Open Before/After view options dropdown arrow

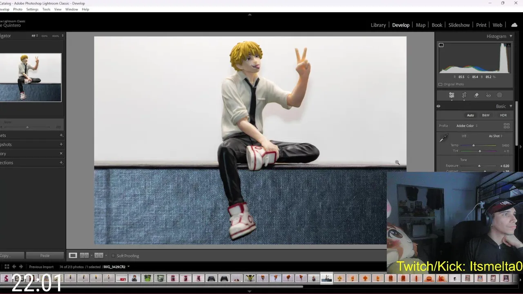pos(106,256)
